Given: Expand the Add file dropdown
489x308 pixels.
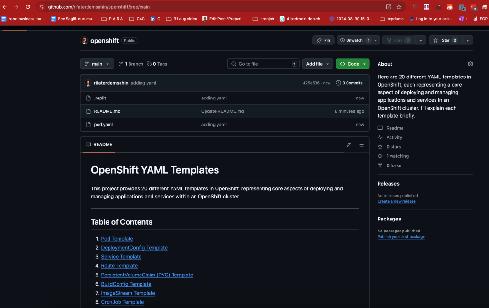Looking at the screenshot, I should tap(317, 64).
